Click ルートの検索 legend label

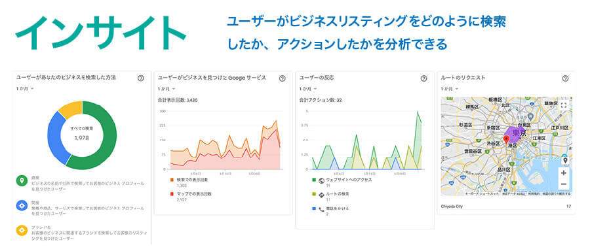(x=338, y=194)
